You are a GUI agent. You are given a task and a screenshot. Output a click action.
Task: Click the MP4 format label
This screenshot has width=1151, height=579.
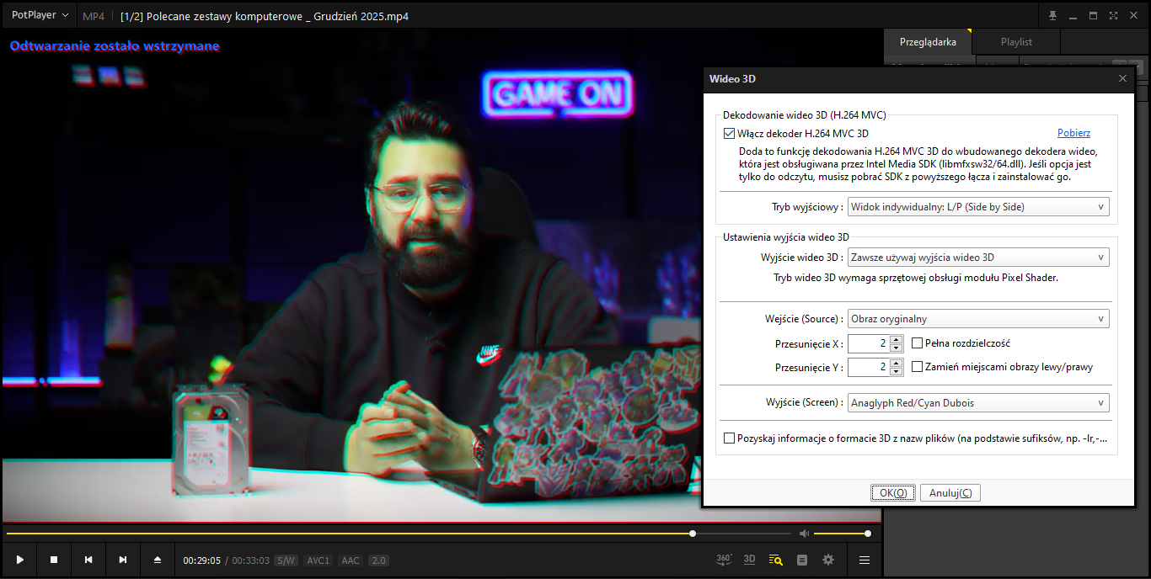(x=94, y=16)
